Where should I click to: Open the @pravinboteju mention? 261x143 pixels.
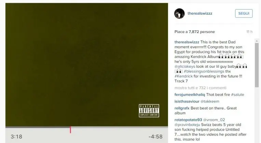pyautogui.click(x=187, y=125)
